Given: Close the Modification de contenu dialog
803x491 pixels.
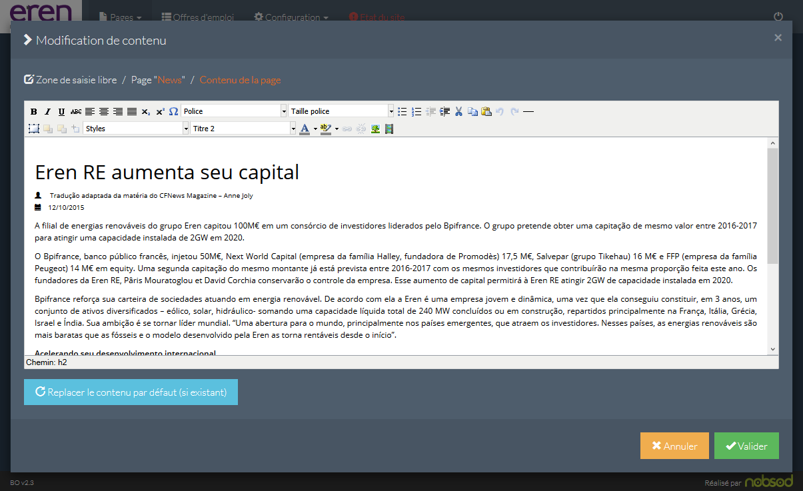Looking at the screenshot, I should click(778, 38).
